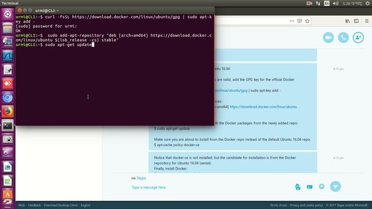Open the Terms of use footer link

click(278, 205)
